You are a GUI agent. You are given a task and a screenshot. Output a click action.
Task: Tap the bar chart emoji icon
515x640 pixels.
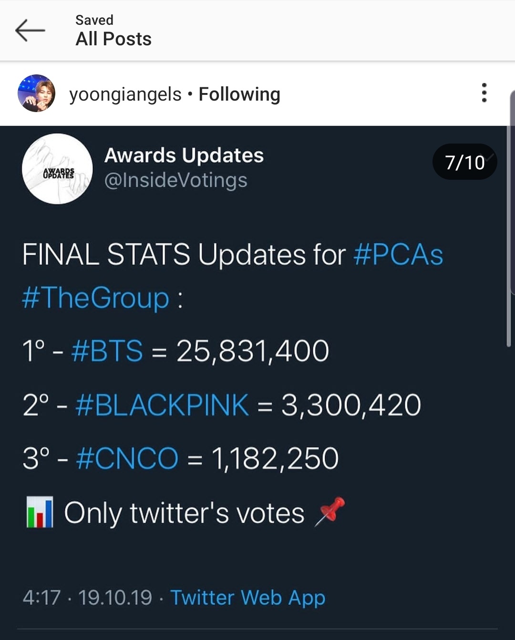click(x=40, y=512)
